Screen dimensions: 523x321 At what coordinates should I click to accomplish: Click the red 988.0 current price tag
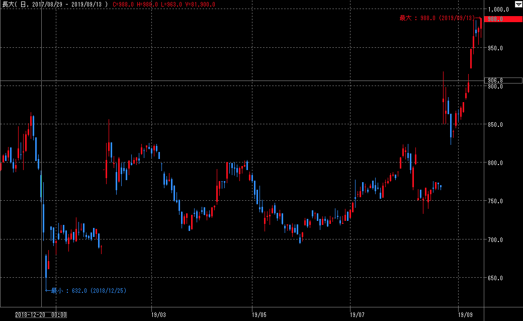coord(503,19)
